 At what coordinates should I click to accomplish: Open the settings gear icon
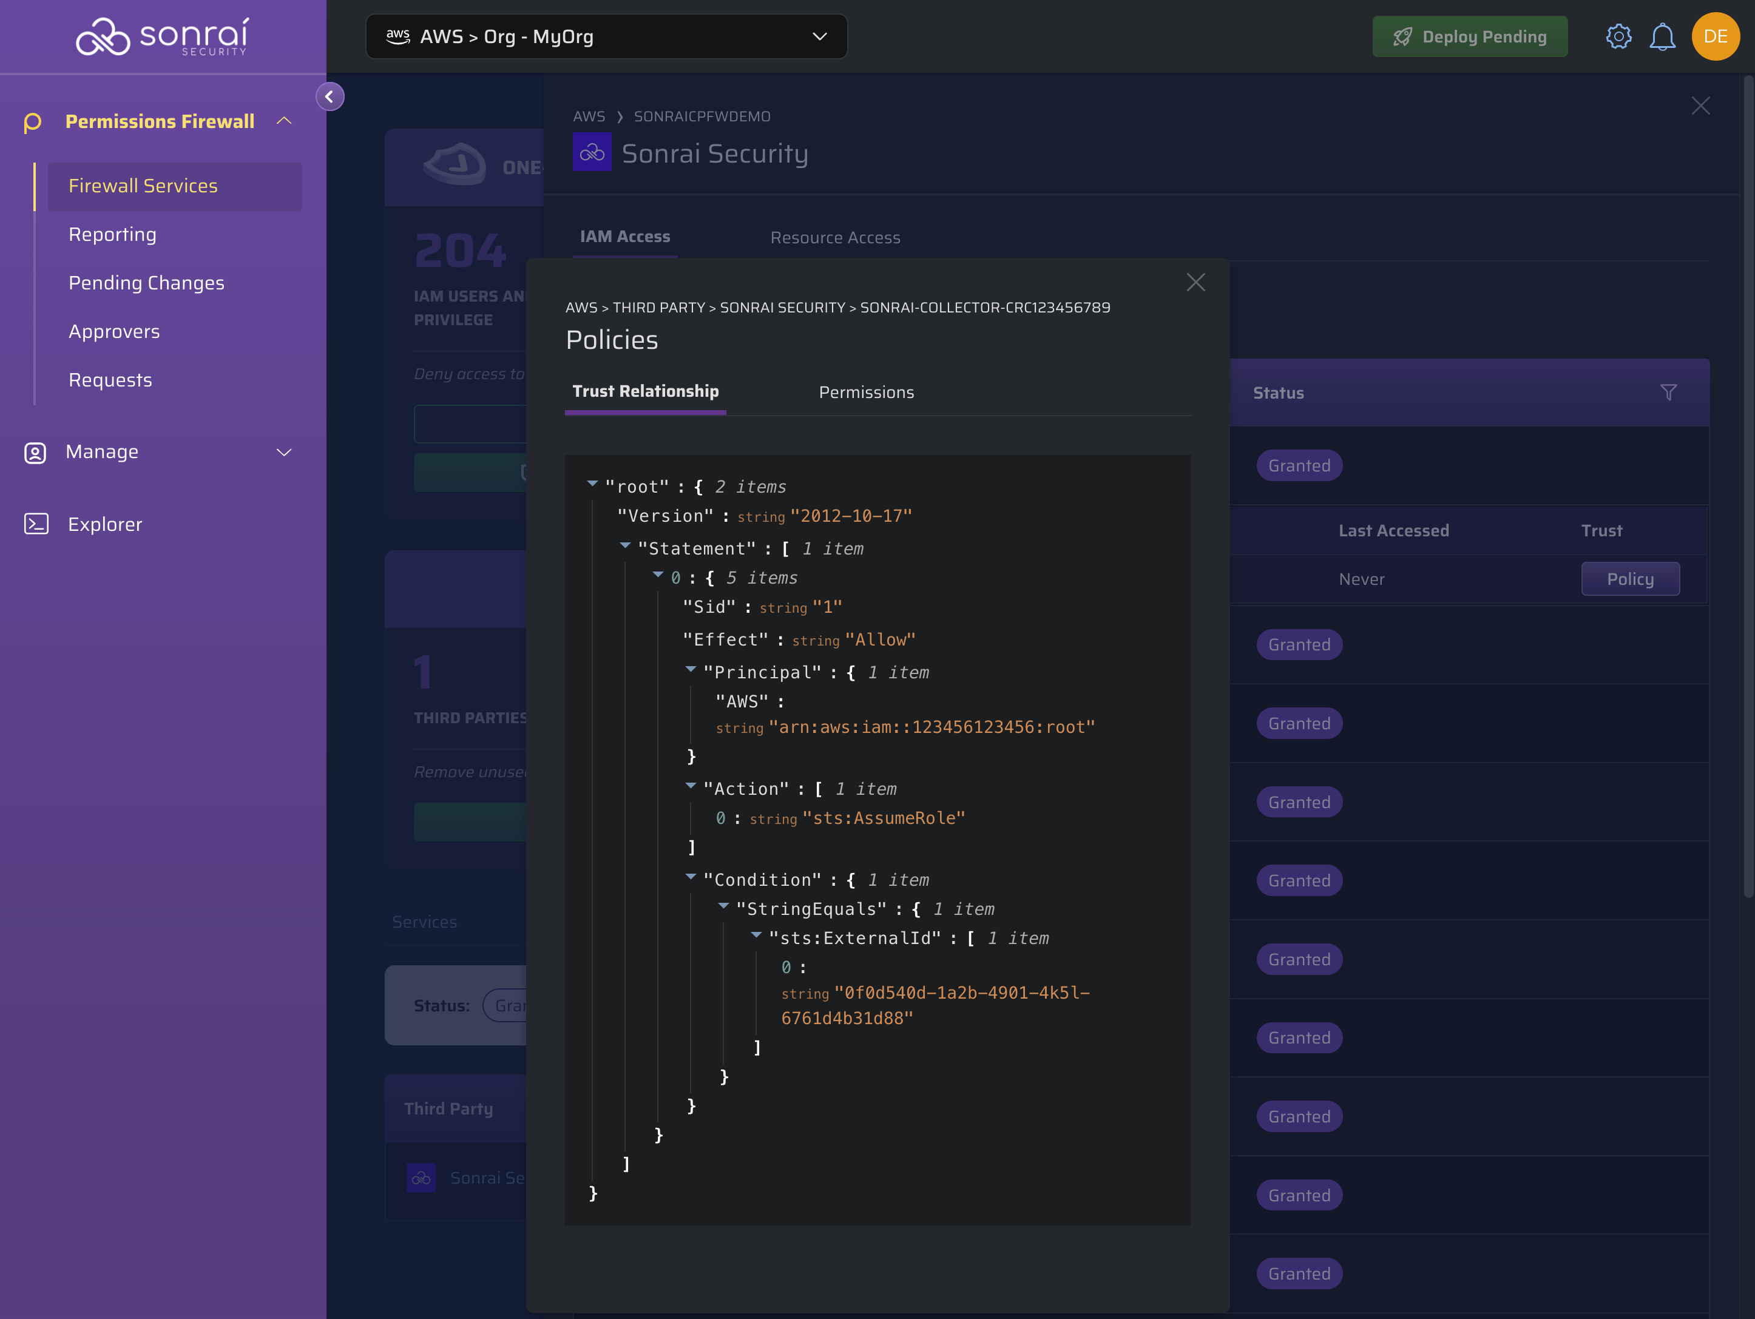[x=1618, y=36]
